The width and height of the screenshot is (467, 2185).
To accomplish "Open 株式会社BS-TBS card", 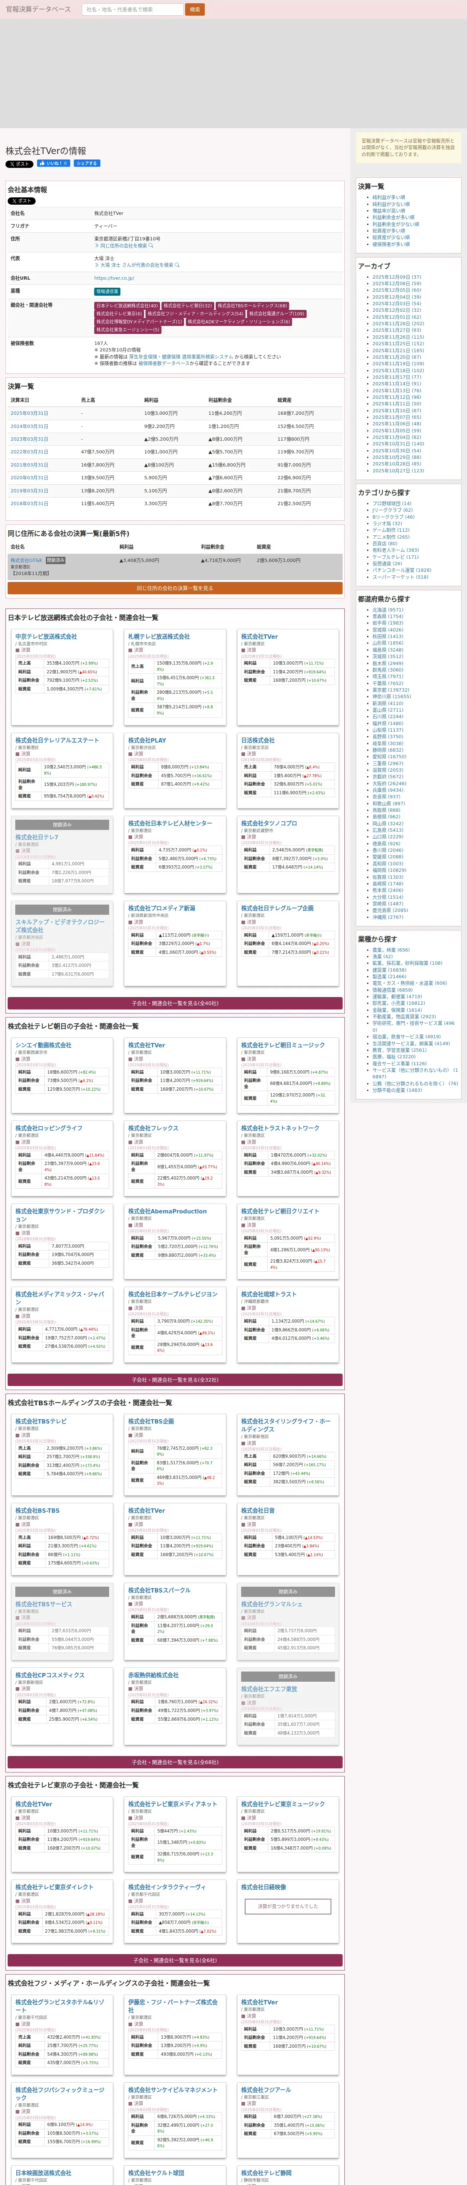I will point(37,1510).
